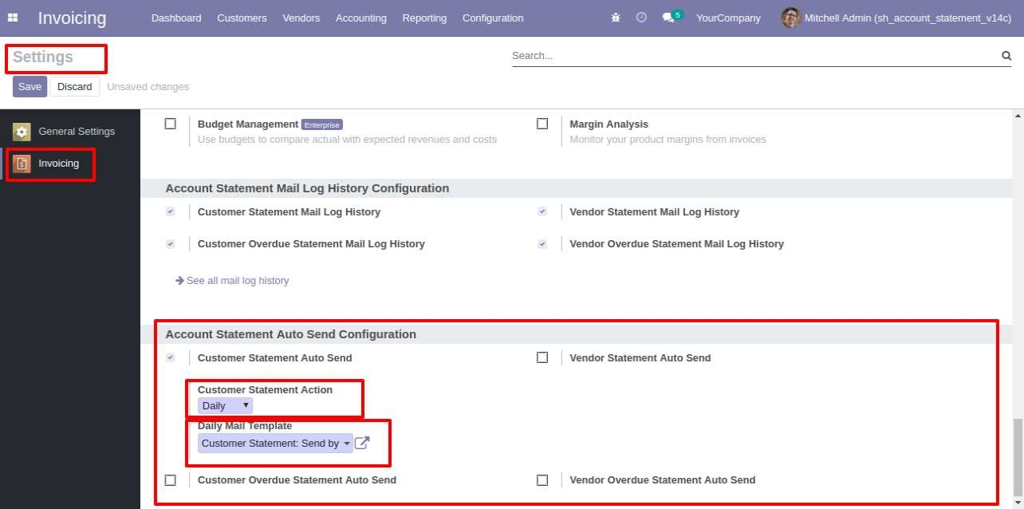Click the debug bug icon
This screenshot has height=509, width=1024.
[616, 18]
